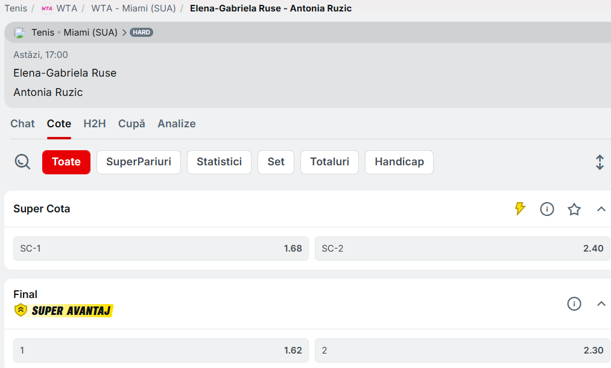The height and width of the screenshot is (368, 611).
Task: Open the Final market info icon
Action: coord(574,303)
